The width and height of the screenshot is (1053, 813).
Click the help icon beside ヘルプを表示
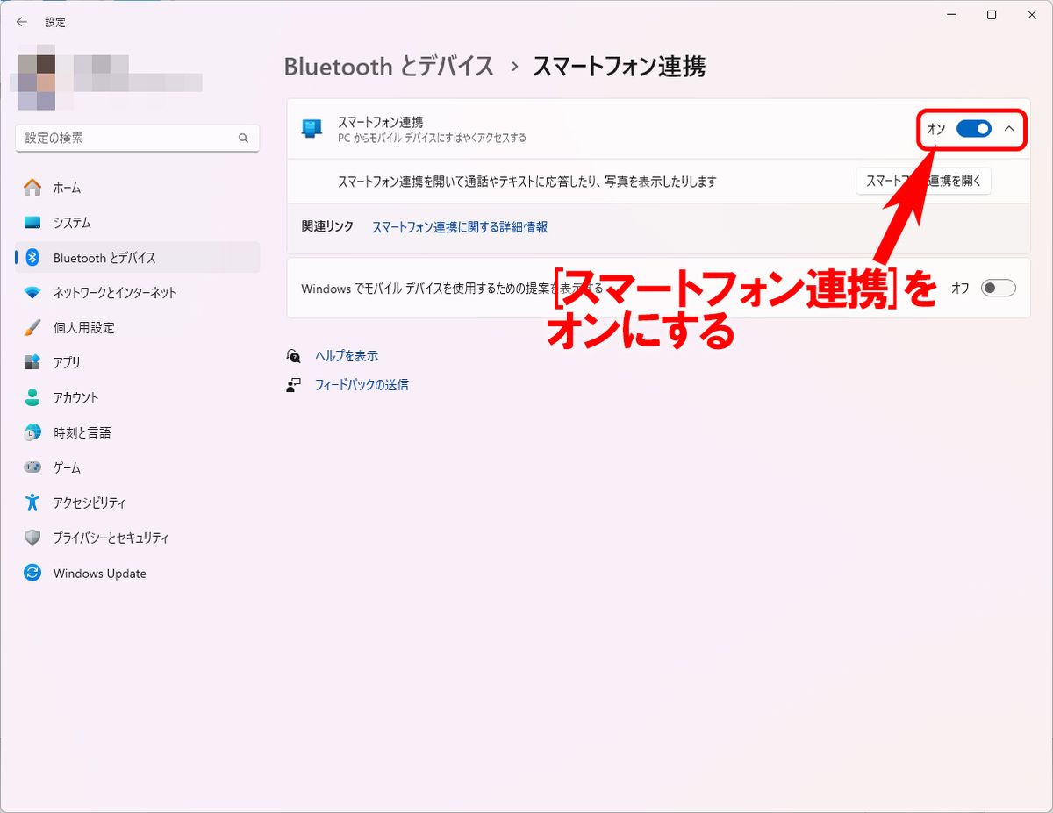click(294, 356)
